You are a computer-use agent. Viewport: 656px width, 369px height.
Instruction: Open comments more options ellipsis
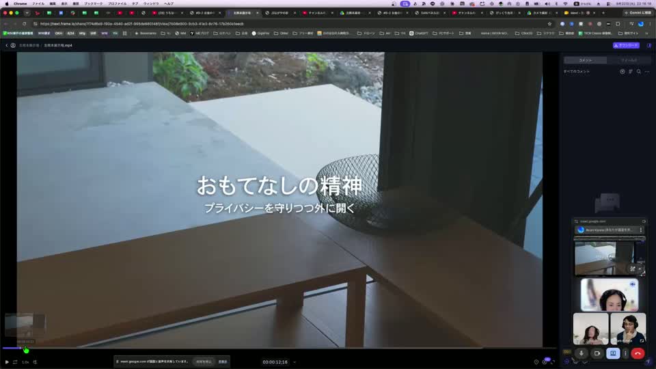[x=647, y=72]
